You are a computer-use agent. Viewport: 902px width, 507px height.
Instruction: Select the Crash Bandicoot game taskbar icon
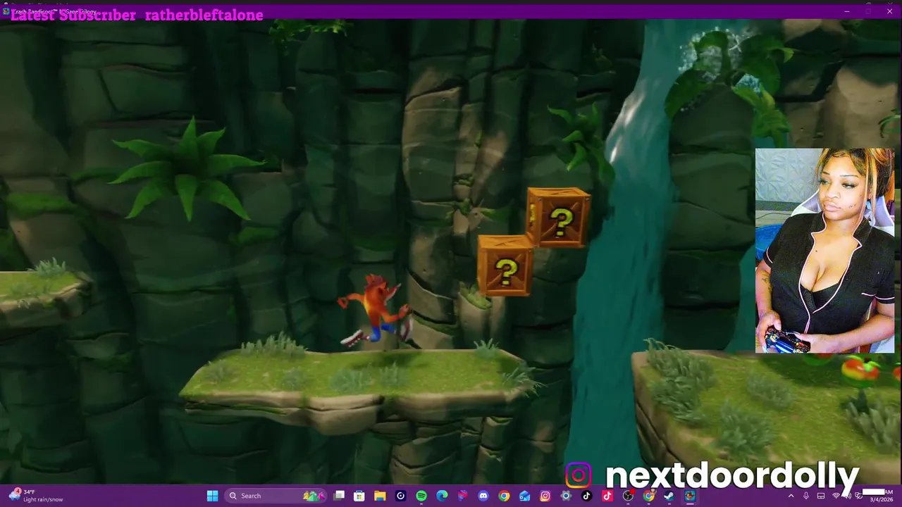click(690, 496)
